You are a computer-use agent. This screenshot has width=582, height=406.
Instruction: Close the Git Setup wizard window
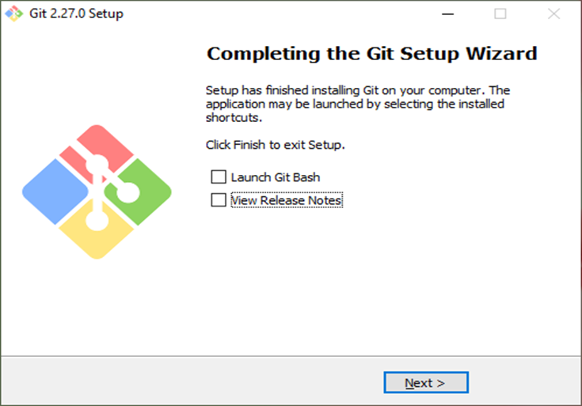[x=553, y=13]
